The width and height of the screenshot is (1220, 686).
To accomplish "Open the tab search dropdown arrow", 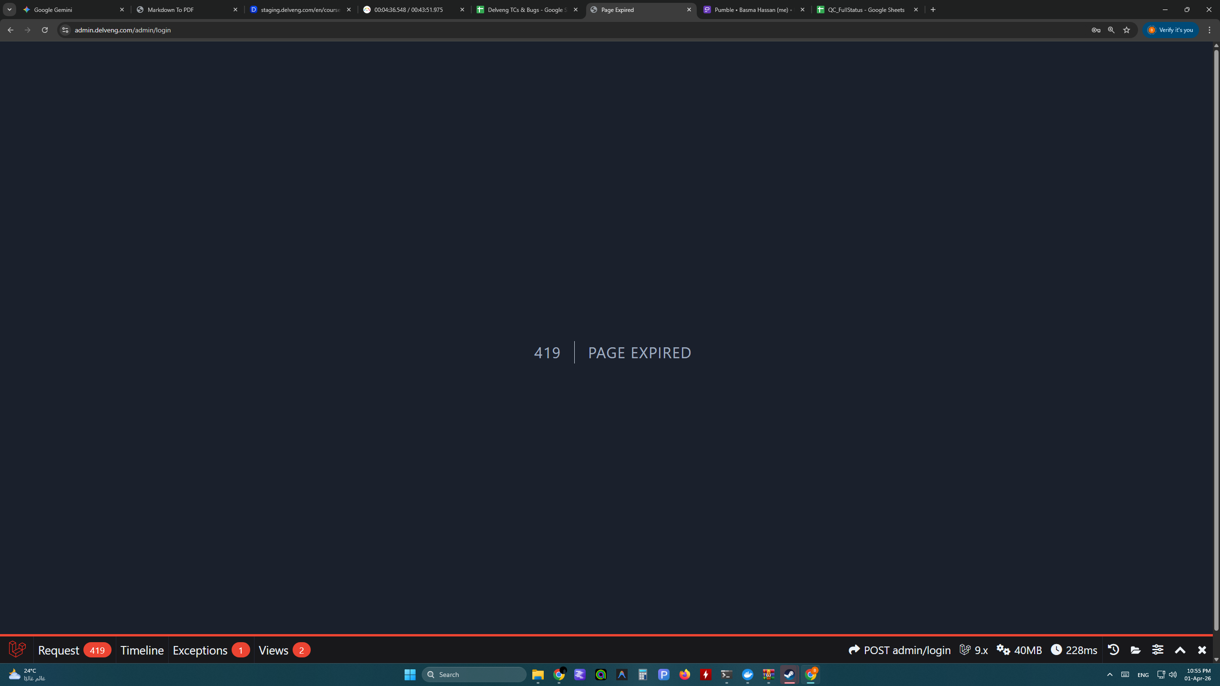I will tap(10, 10).
